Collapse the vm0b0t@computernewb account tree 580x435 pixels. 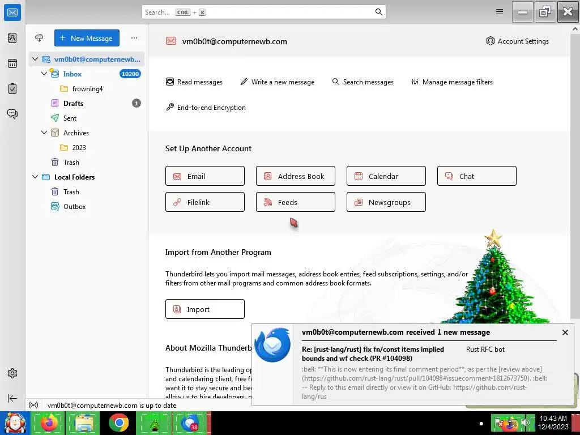(35, 59)
